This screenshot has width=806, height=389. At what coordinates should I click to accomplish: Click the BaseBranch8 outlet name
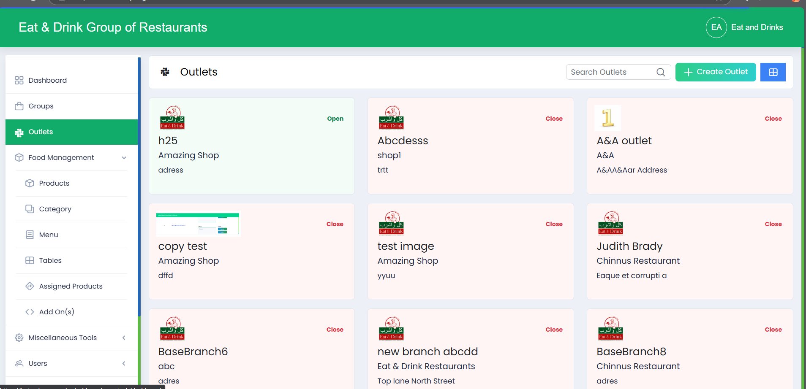[631, 351]
